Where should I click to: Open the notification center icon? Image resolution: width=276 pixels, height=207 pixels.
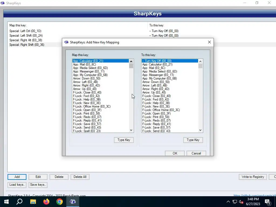coord(267,202)
